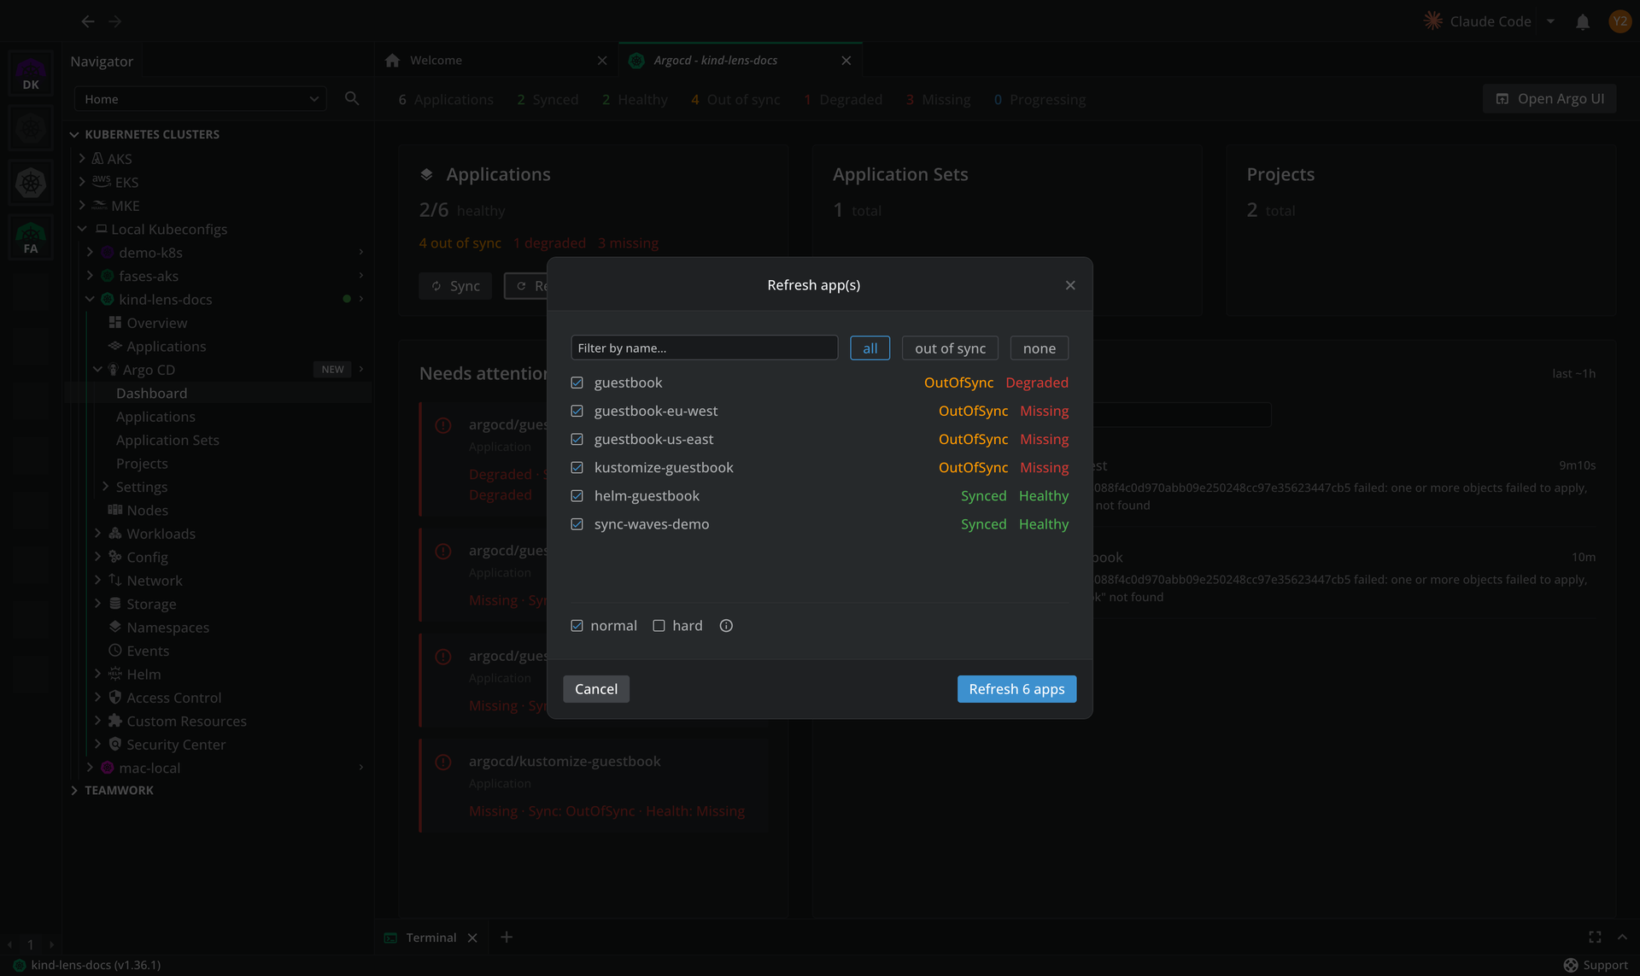
Task: Click the Argo icon on Argocd tab
Action: (x=636, y=61)
